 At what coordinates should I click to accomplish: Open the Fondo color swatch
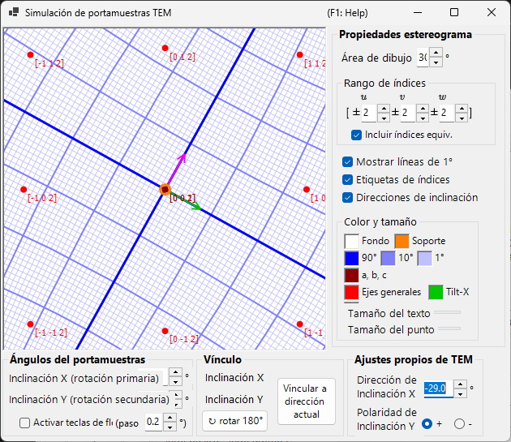[x=352, y=241]
